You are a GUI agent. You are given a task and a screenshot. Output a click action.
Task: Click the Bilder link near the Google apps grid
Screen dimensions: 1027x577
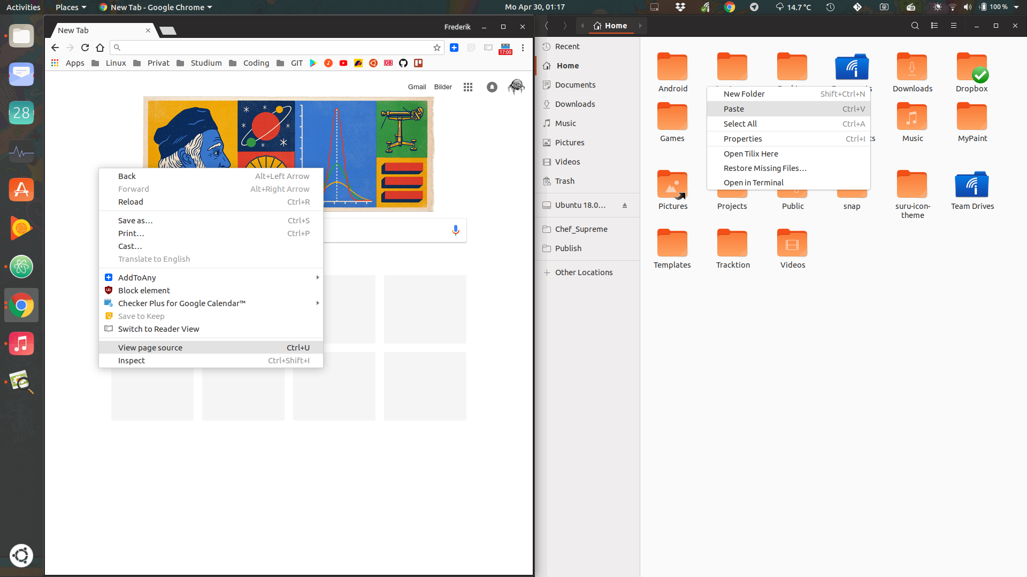click(x=443, y=87)
